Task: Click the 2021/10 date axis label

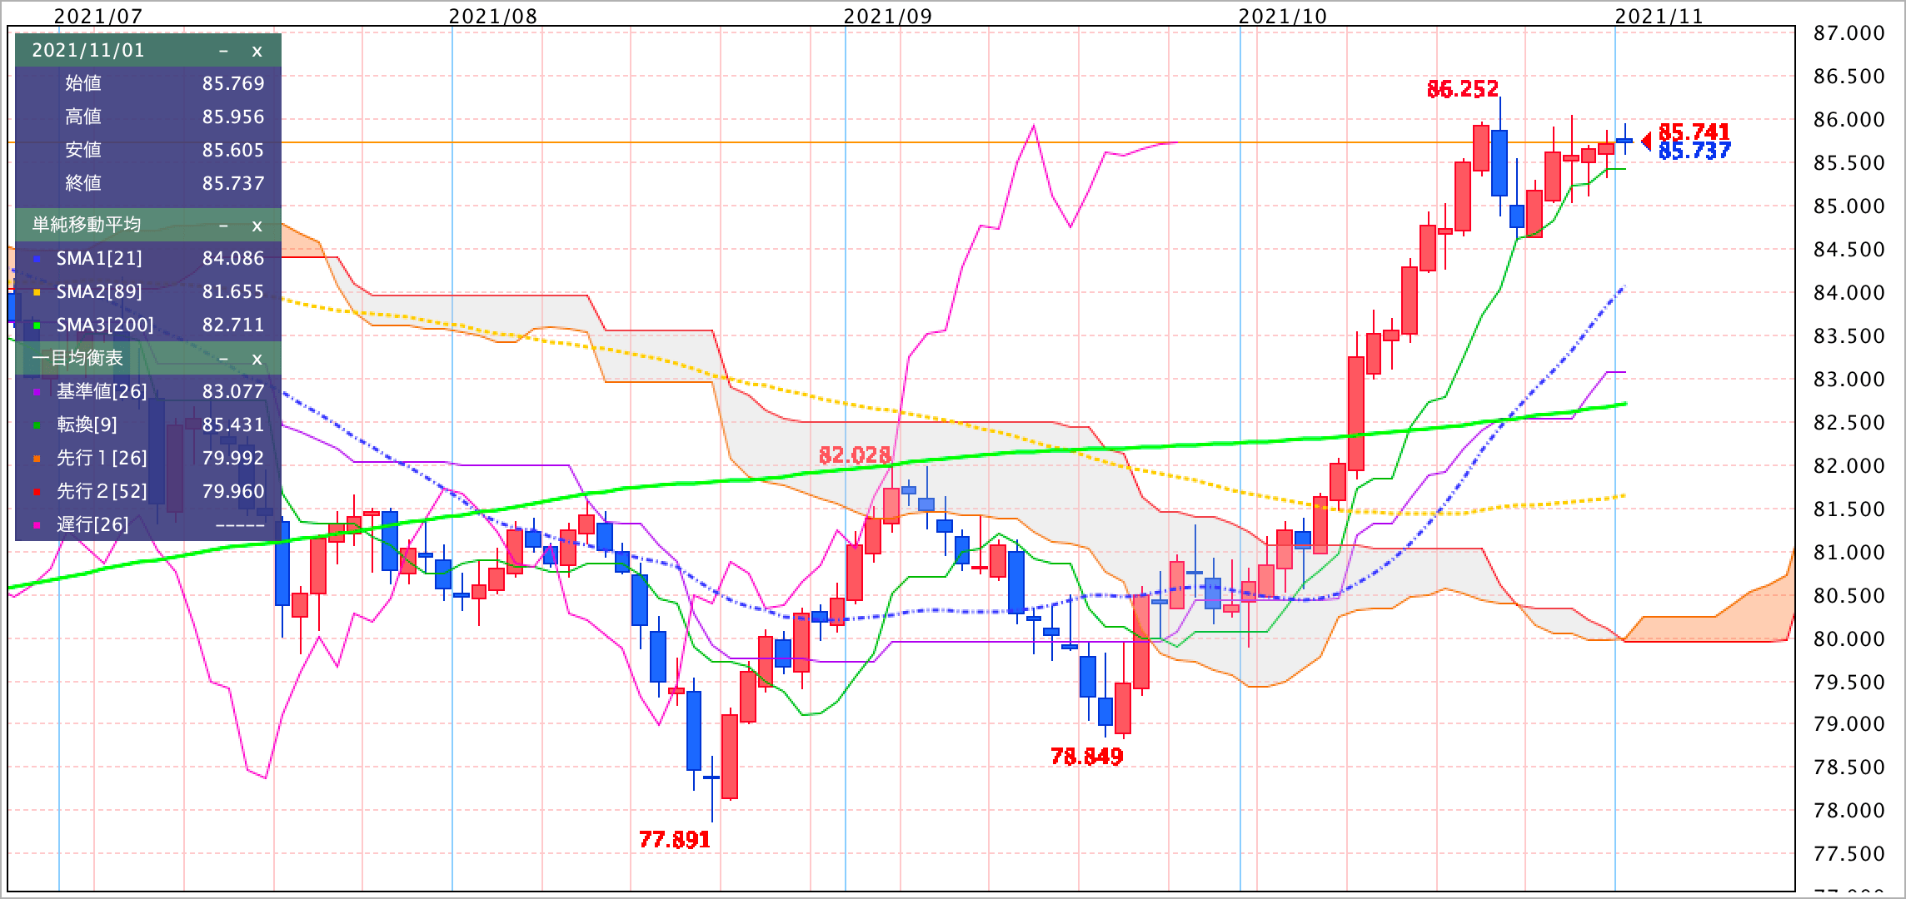Action: click(1283, 17)
